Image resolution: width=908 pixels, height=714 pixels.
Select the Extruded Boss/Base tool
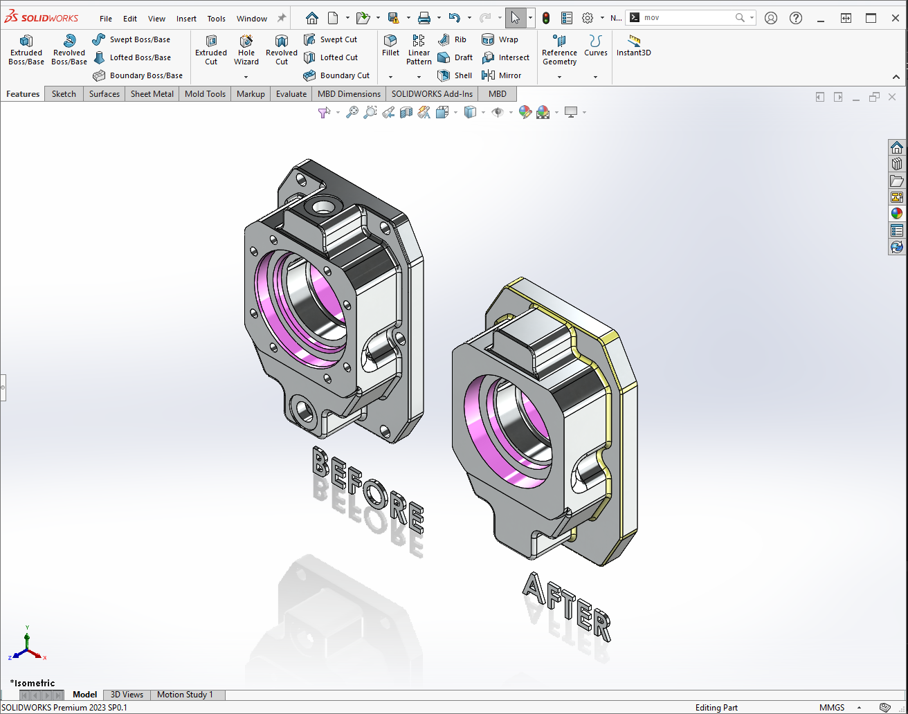[26, 50]
